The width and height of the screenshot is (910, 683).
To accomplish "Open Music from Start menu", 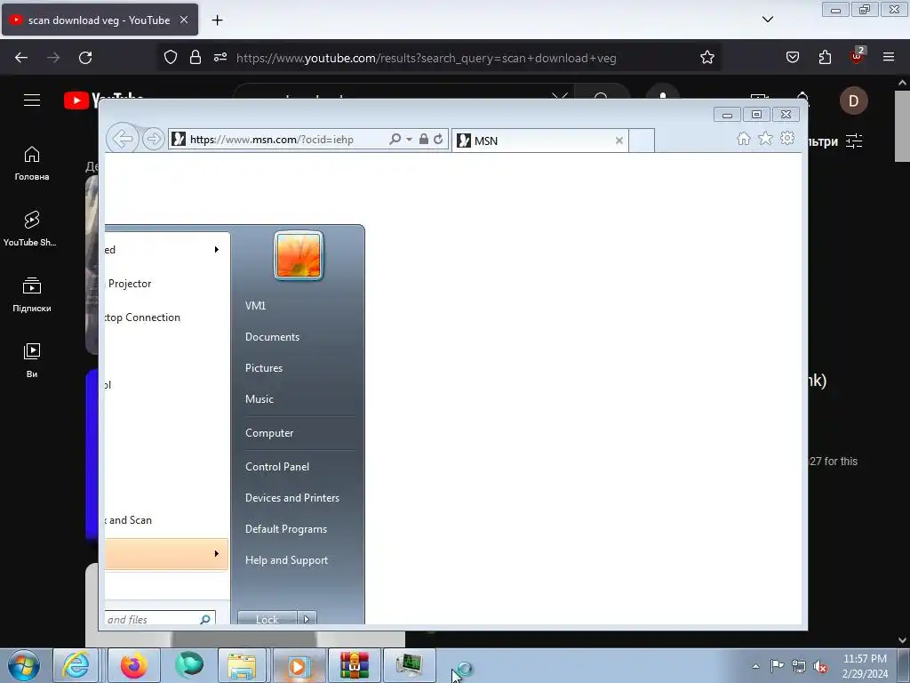I will 259,399.
